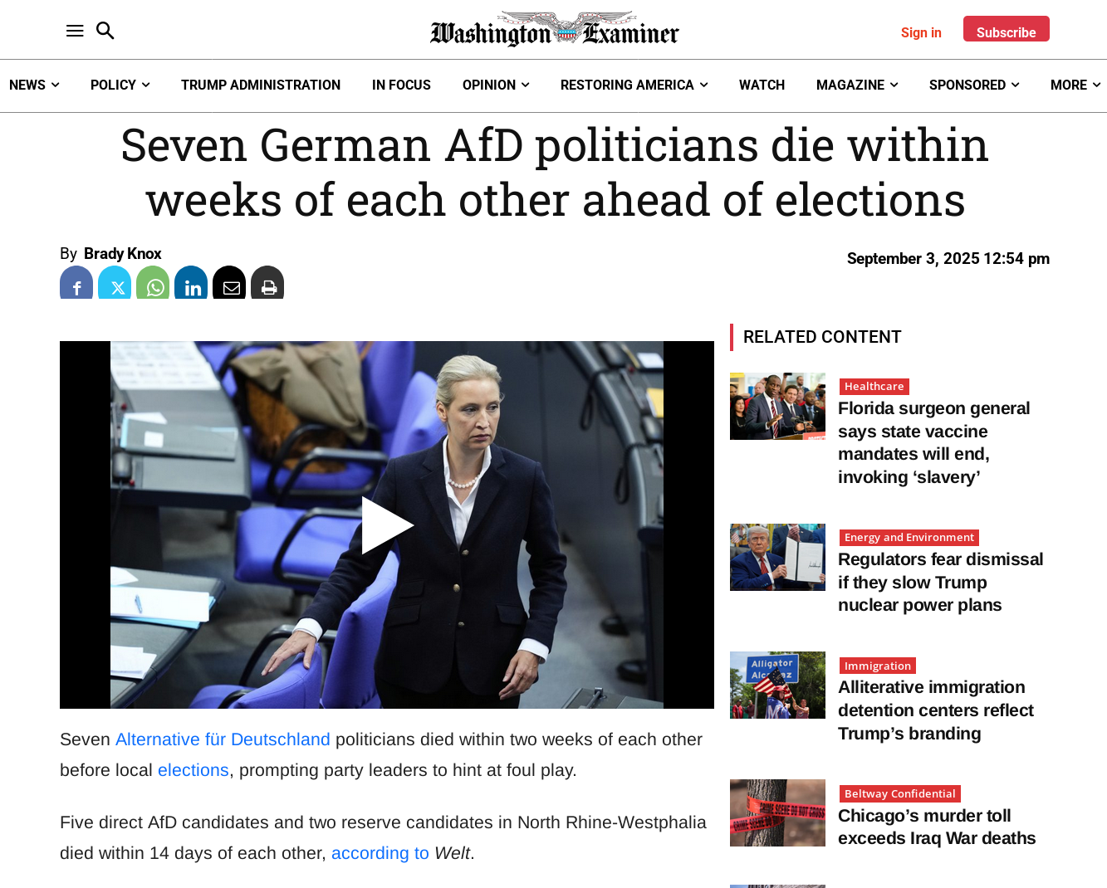Image resolution: width=1107 pixels, height=888 pixels.
Task: Click the search magnifier icon
Action: 105,31
